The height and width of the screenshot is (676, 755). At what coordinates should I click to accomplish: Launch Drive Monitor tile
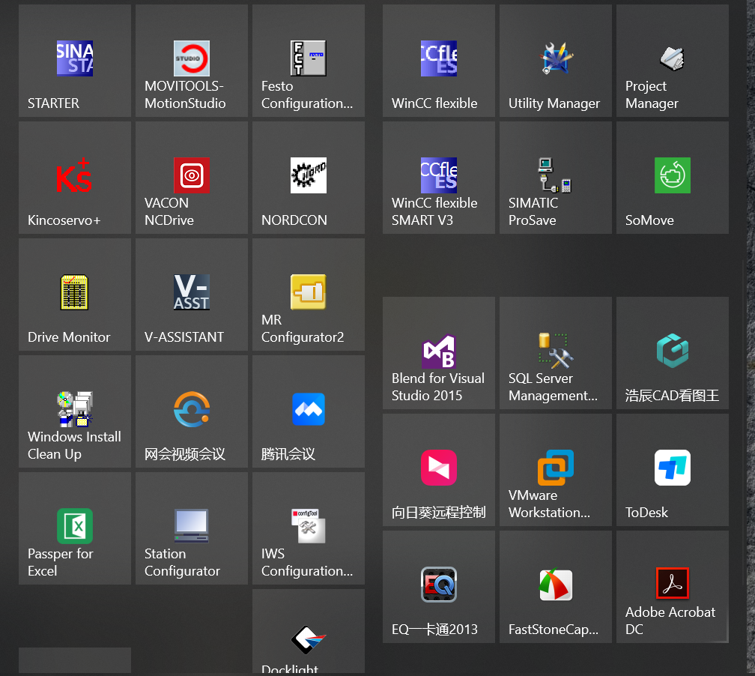pos(75,295)
